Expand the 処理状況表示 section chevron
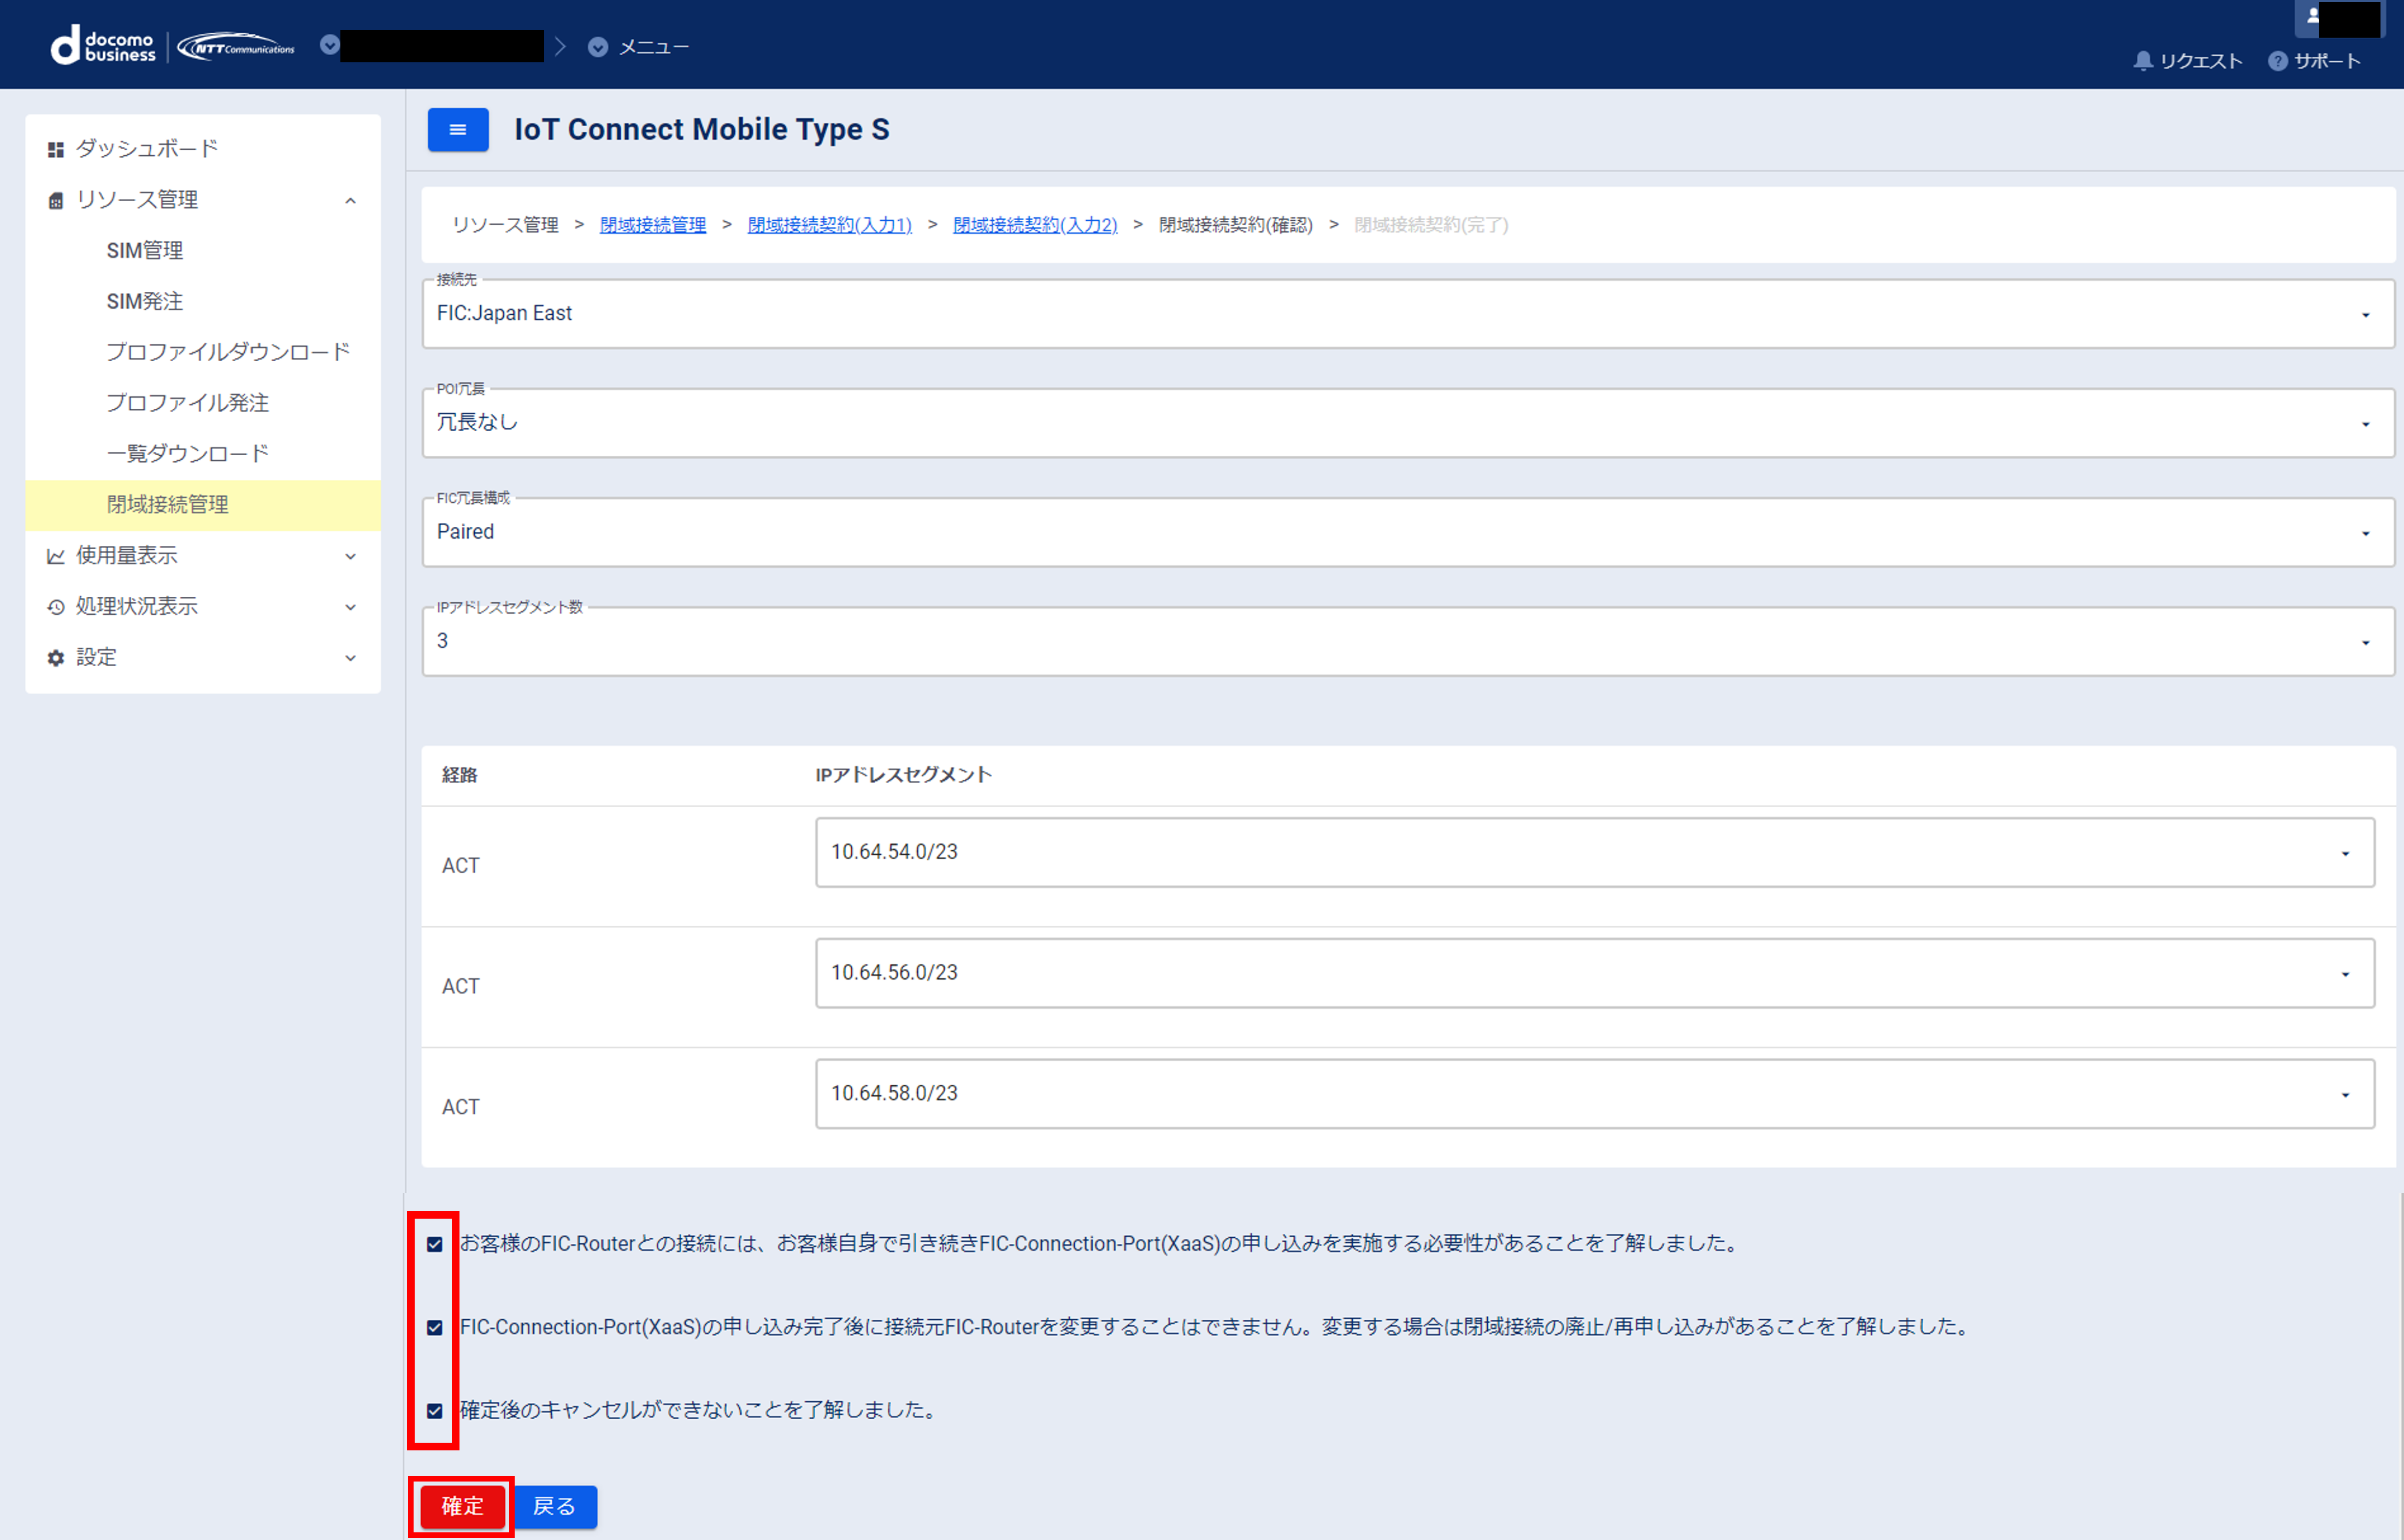The width and height of the screenshot is (2404, 1540). click(x=350, y=607)
